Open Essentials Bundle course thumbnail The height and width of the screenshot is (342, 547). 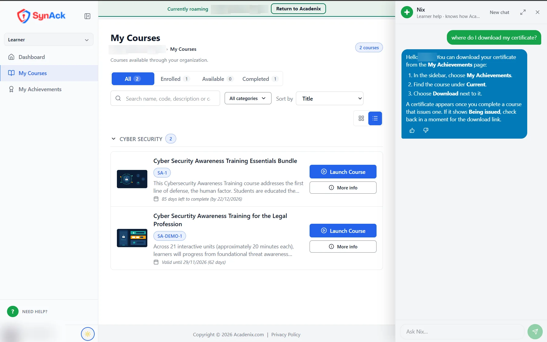(x=132, y=179)
